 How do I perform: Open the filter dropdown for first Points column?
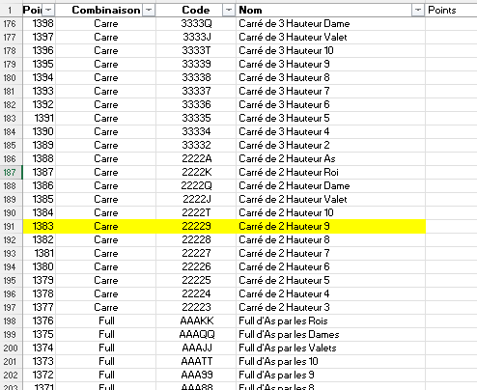48,11
